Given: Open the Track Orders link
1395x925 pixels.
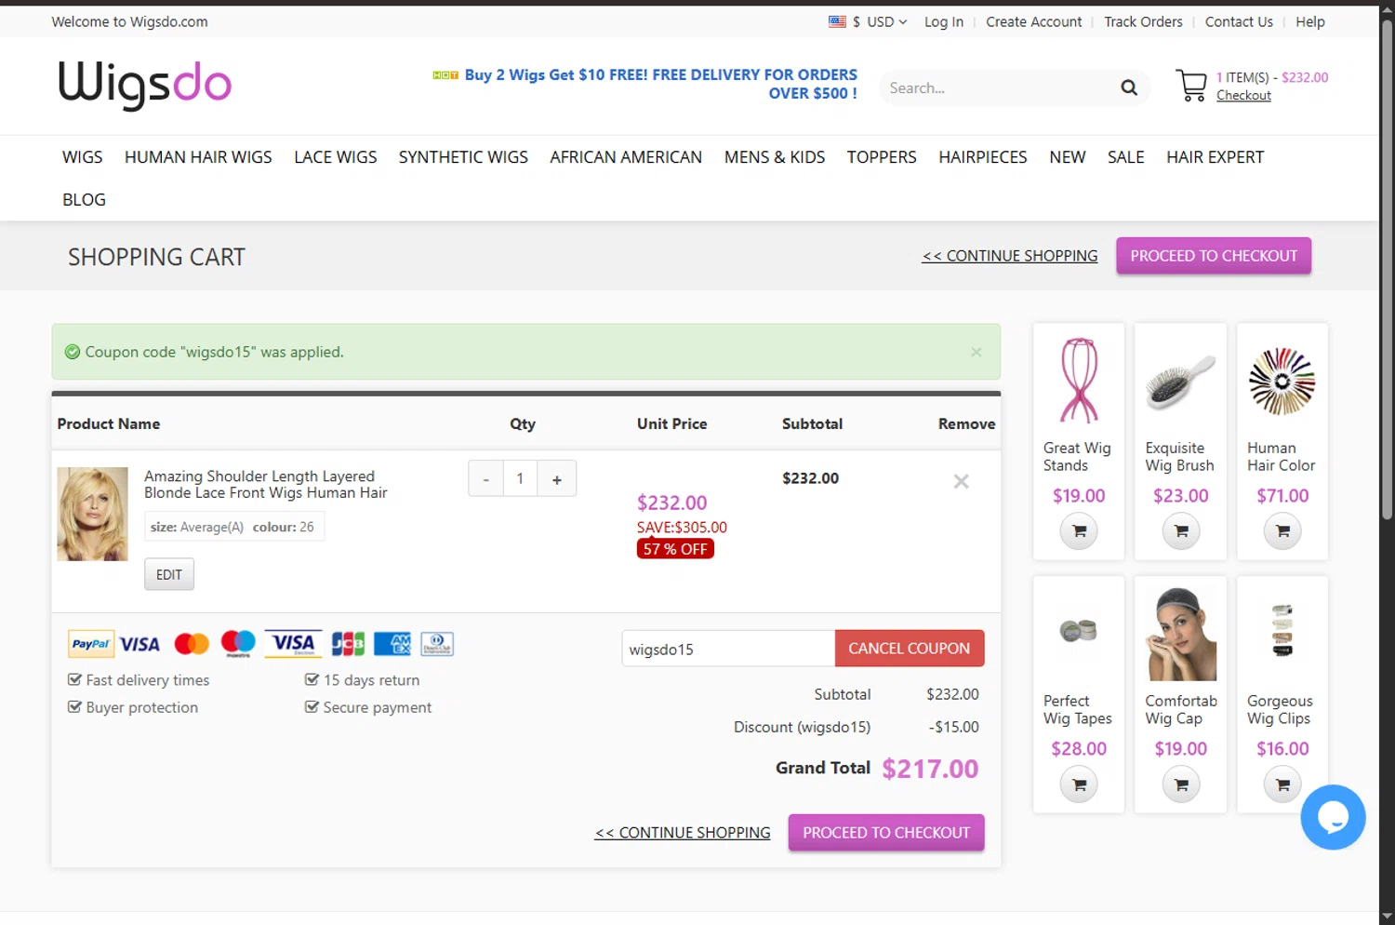Looking at the screenshot, I should tap(1144, 21).
